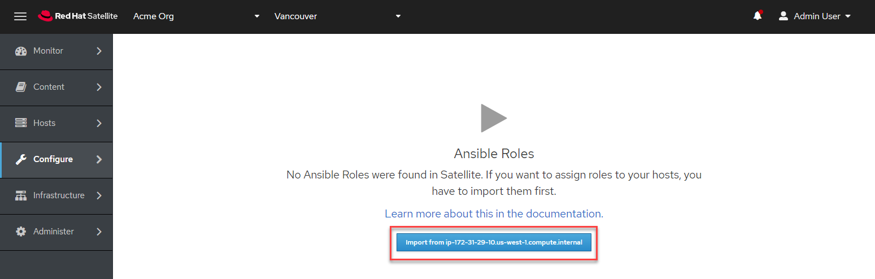This screenshot has width=875, height=279.
Task: Toggle the hamburger navigation menu
Action: pyautogui.click(x=20, y=16)
